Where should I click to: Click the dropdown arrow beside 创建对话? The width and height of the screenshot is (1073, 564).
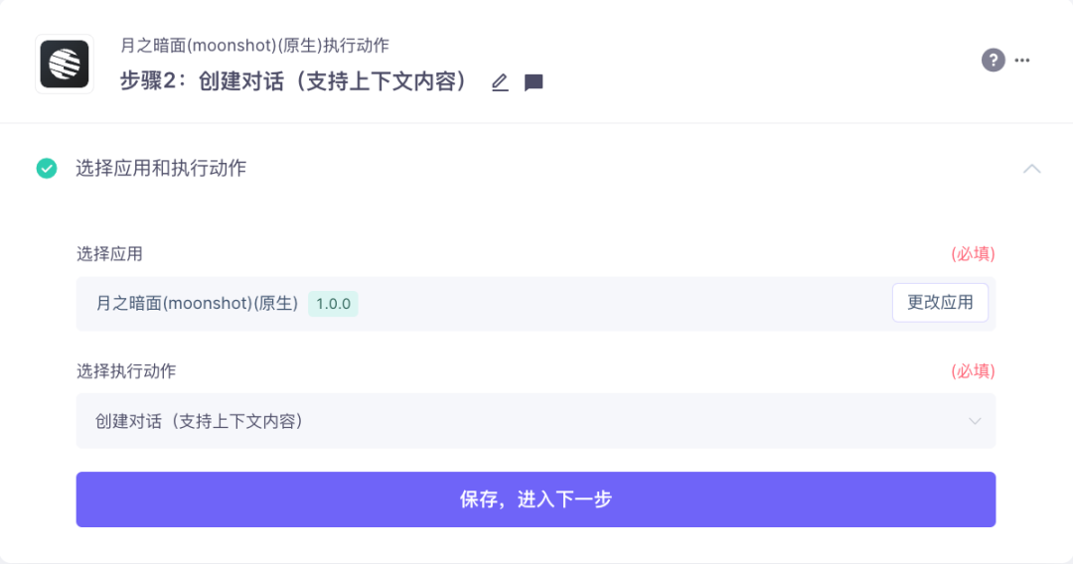click(x=975, y=421)
